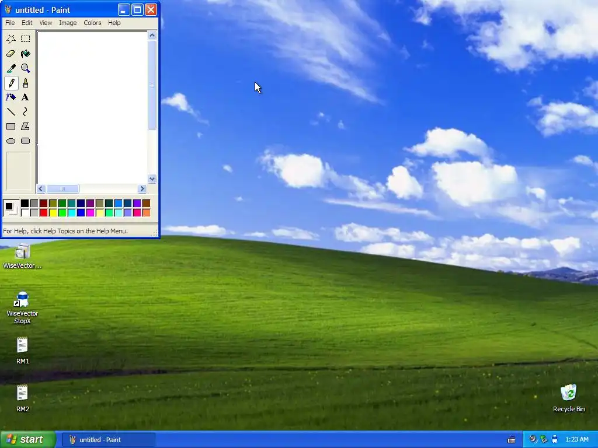Select the Pencil tool
This screenshot has width=598, height=448.
[11, 83]
